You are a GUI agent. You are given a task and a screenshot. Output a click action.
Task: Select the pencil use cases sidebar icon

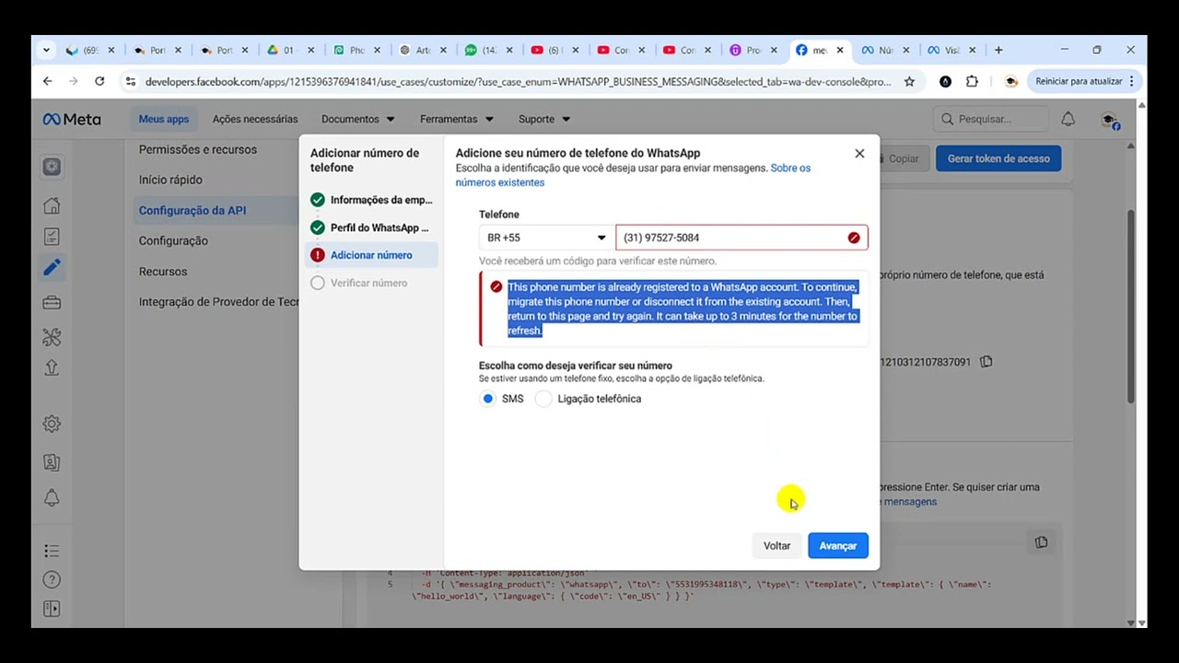coord(52,267)
